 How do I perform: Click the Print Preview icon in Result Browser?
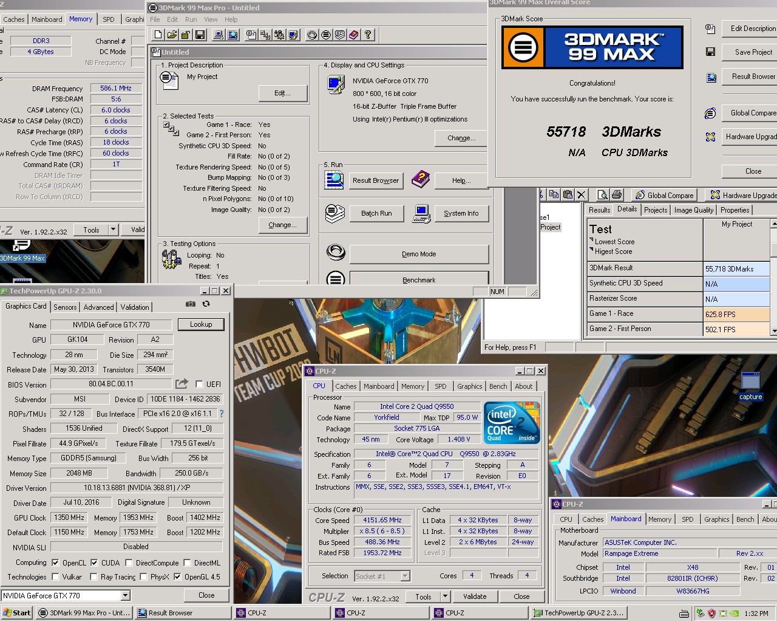603,195
